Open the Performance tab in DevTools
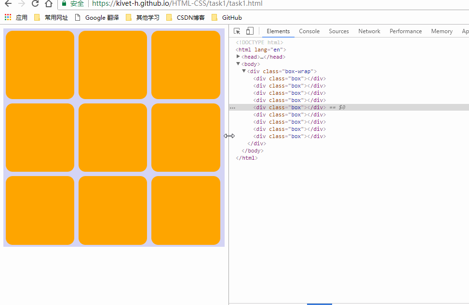 pos(405,31)
